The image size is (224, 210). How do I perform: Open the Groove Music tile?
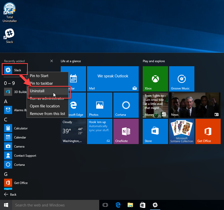tap(182, 79)
